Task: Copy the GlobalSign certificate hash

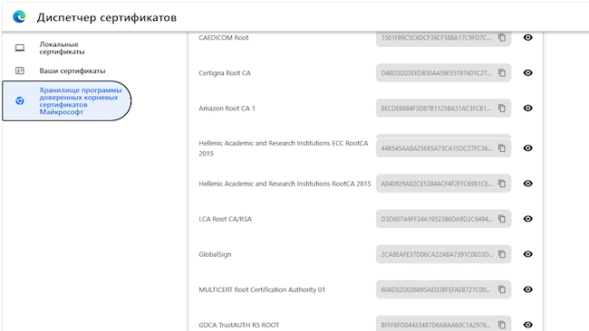Action: point(502,254)
